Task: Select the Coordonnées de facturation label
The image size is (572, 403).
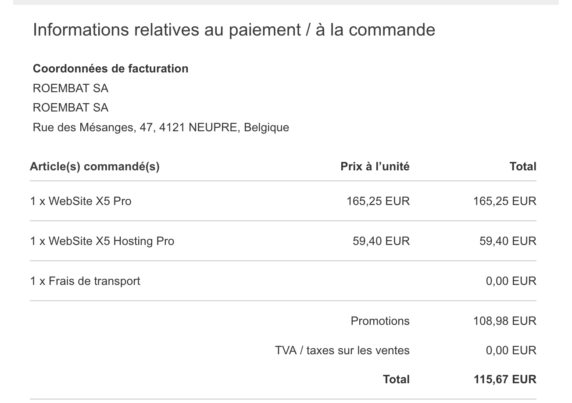Action: click(111, 68)
